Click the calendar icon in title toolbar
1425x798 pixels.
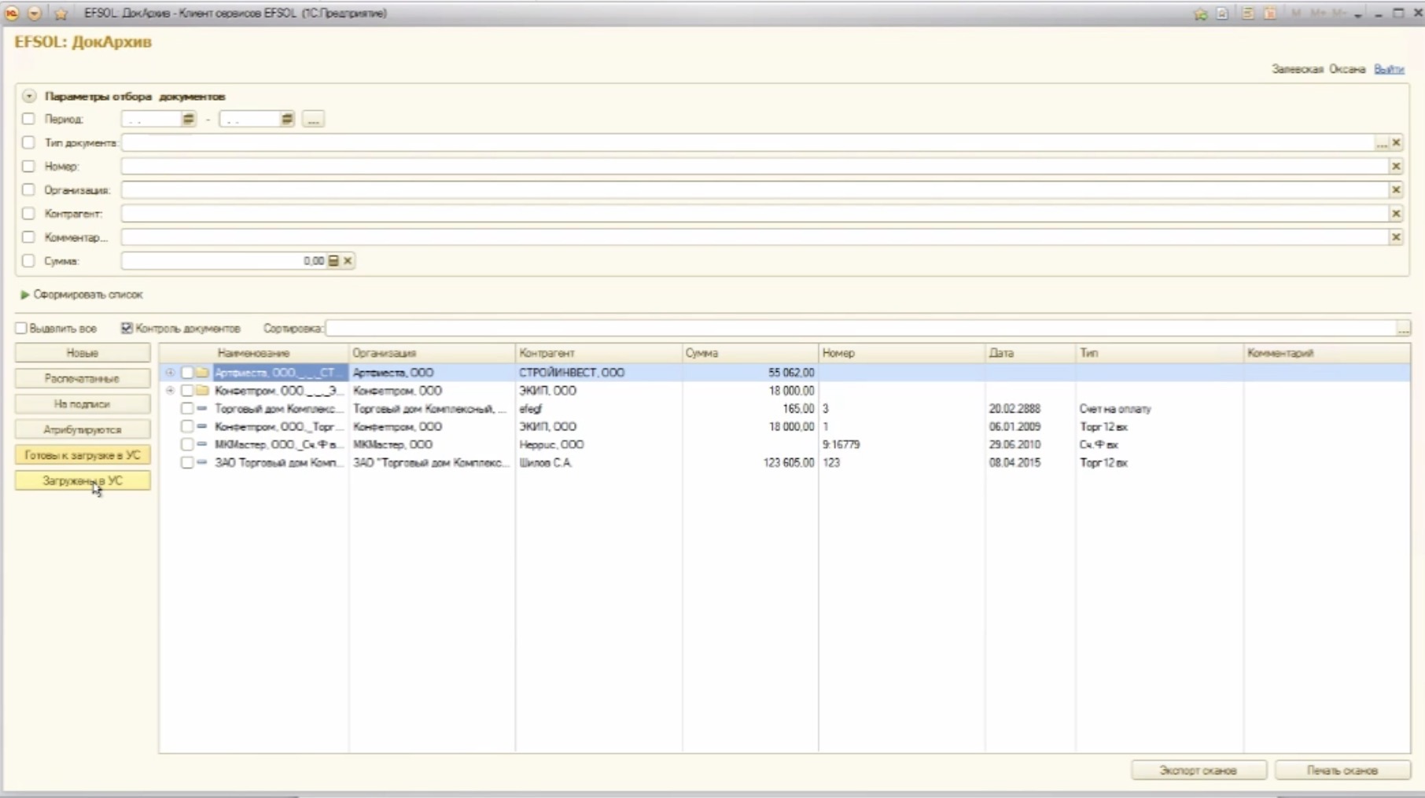(x=1270, y=13)
